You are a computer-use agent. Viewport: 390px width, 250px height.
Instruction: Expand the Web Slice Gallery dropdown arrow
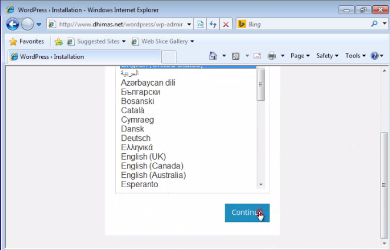[192, 42]
